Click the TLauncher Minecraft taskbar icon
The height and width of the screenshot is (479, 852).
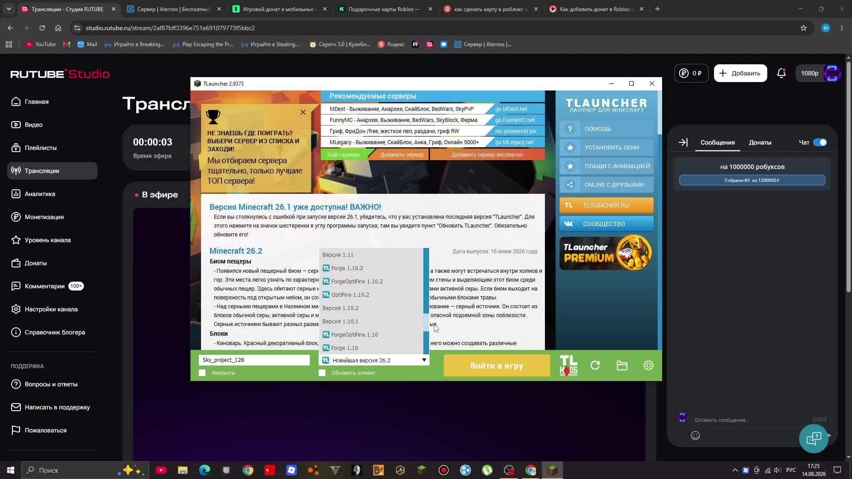(x=552, y=470)
